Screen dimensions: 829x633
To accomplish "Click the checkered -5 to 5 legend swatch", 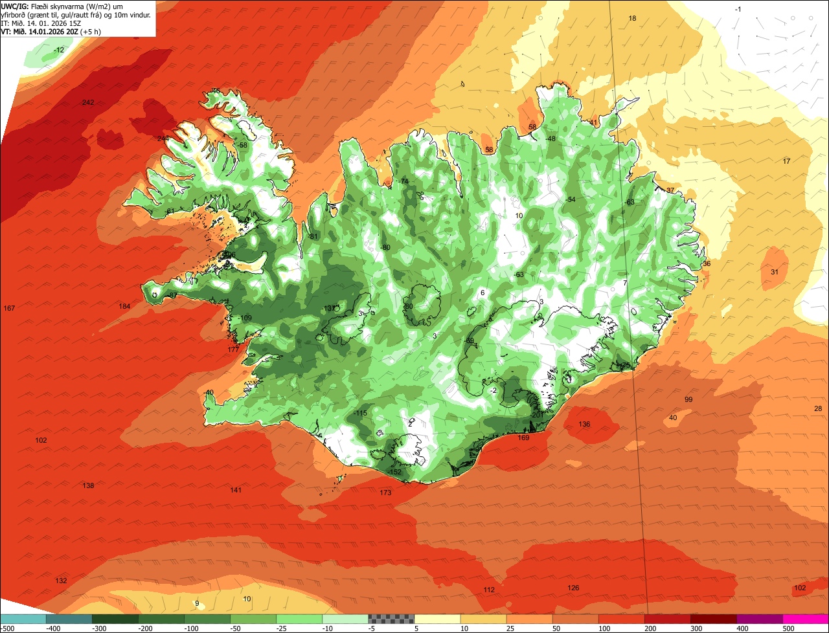I will click(391, 619).
